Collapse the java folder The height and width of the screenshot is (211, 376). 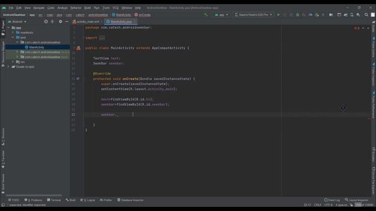pos(13,38)
